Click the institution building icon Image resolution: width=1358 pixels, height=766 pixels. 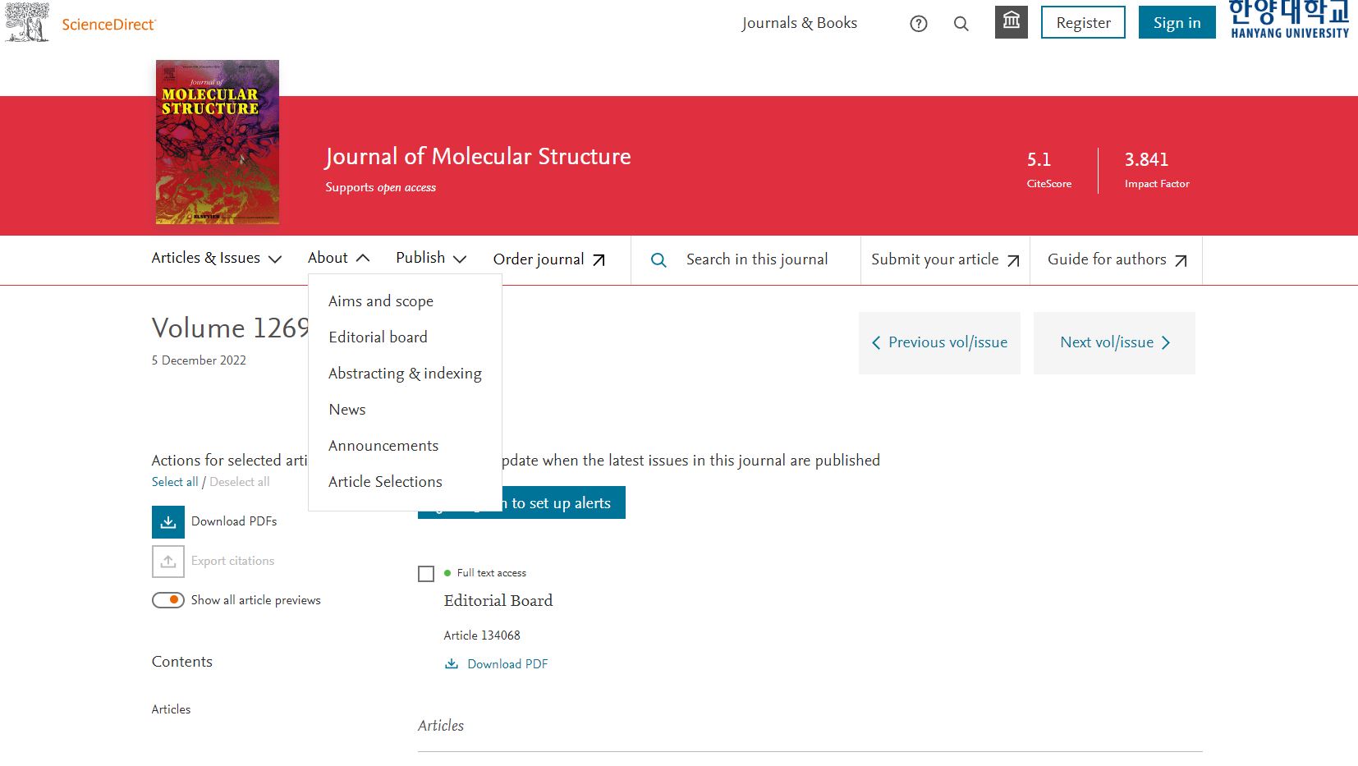[1011, 22]
